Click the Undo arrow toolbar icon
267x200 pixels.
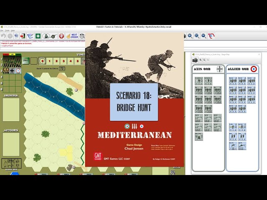[3, 36]
